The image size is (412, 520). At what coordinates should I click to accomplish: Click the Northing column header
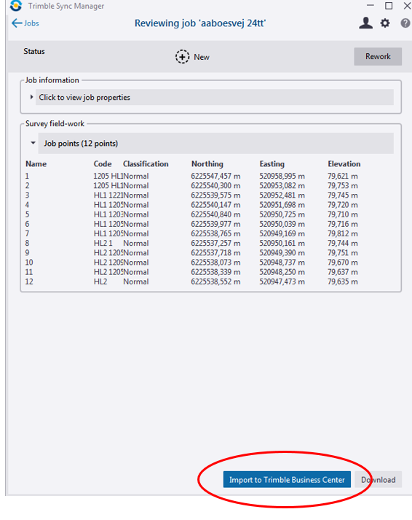207,164
